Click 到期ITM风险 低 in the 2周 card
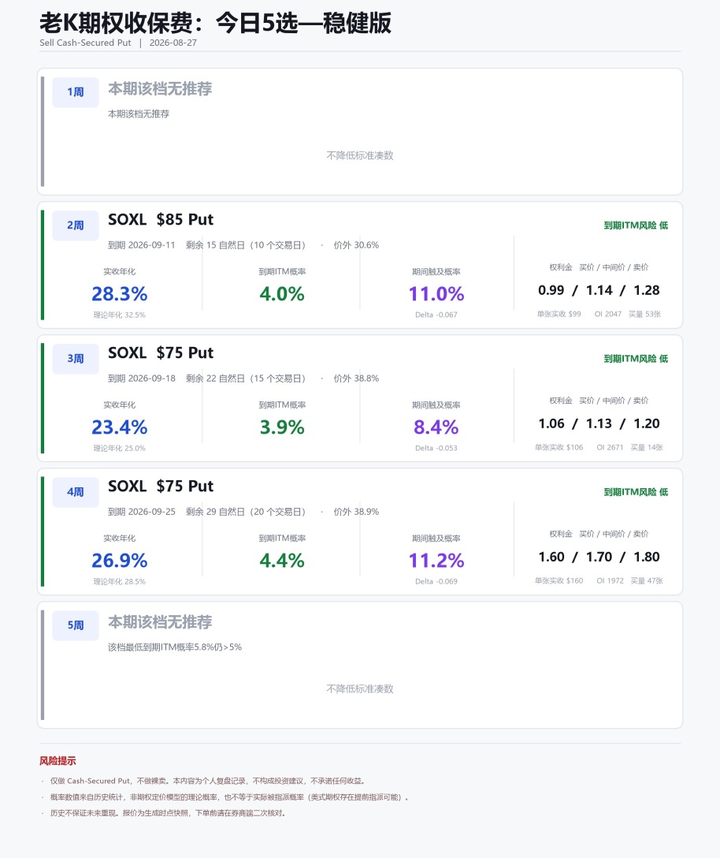This screenshot has height=858, width=720. pos(636,226)
